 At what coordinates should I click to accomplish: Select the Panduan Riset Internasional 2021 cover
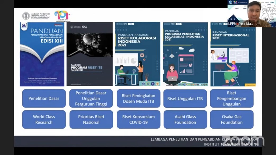click(x=233, y=54)
